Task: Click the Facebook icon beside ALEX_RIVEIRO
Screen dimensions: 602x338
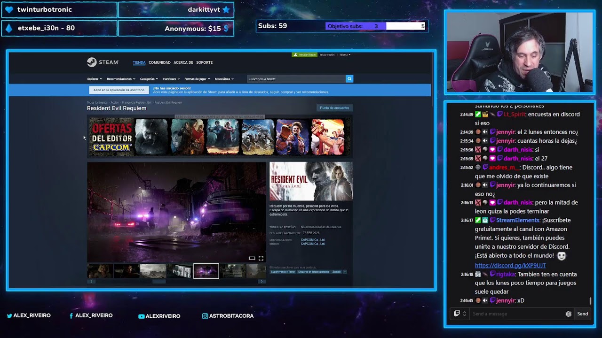Action: pyautogui.click(x=71, y=316)
